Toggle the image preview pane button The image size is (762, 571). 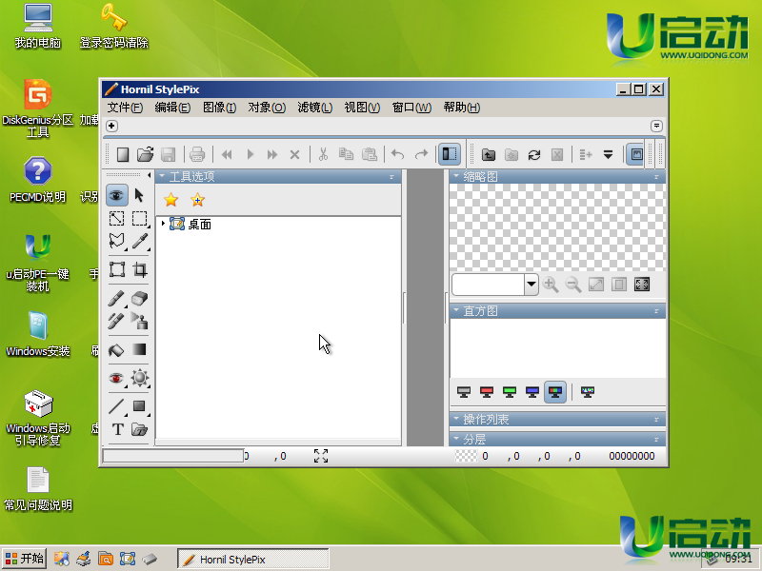tap(636, 154)
